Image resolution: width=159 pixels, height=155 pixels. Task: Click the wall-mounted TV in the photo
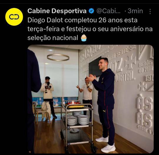[x=95, y=67]
